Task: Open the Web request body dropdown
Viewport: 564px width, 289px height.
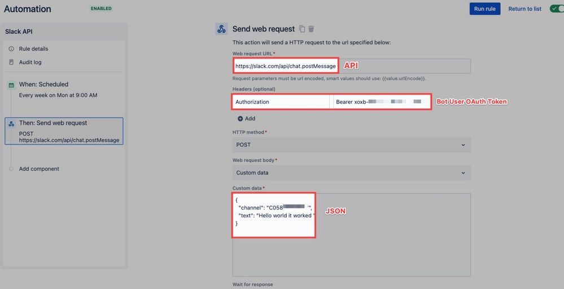Action: 351,173
